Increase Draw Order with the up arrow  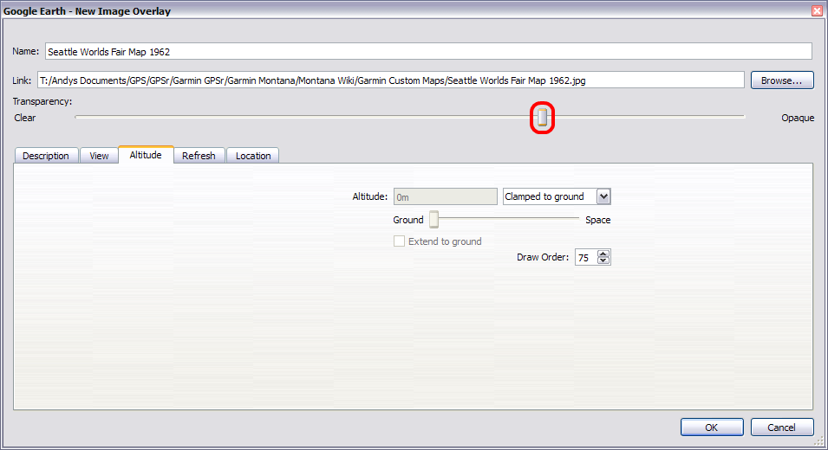pyautogui.click(x=603, y=254)
